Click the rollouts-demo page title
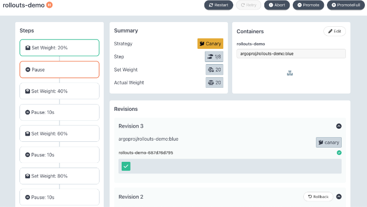This screenshot has height=207, width=367. coord(24,5)
